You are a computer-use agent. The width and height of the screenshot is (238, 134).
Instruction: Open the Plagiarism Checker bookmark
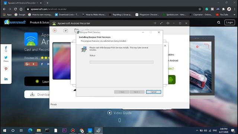(147, 15)
